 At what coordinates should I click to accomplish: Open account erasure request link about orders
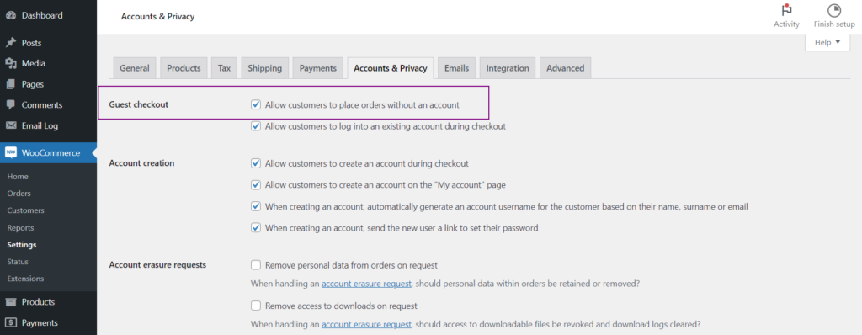coord(366,284)
